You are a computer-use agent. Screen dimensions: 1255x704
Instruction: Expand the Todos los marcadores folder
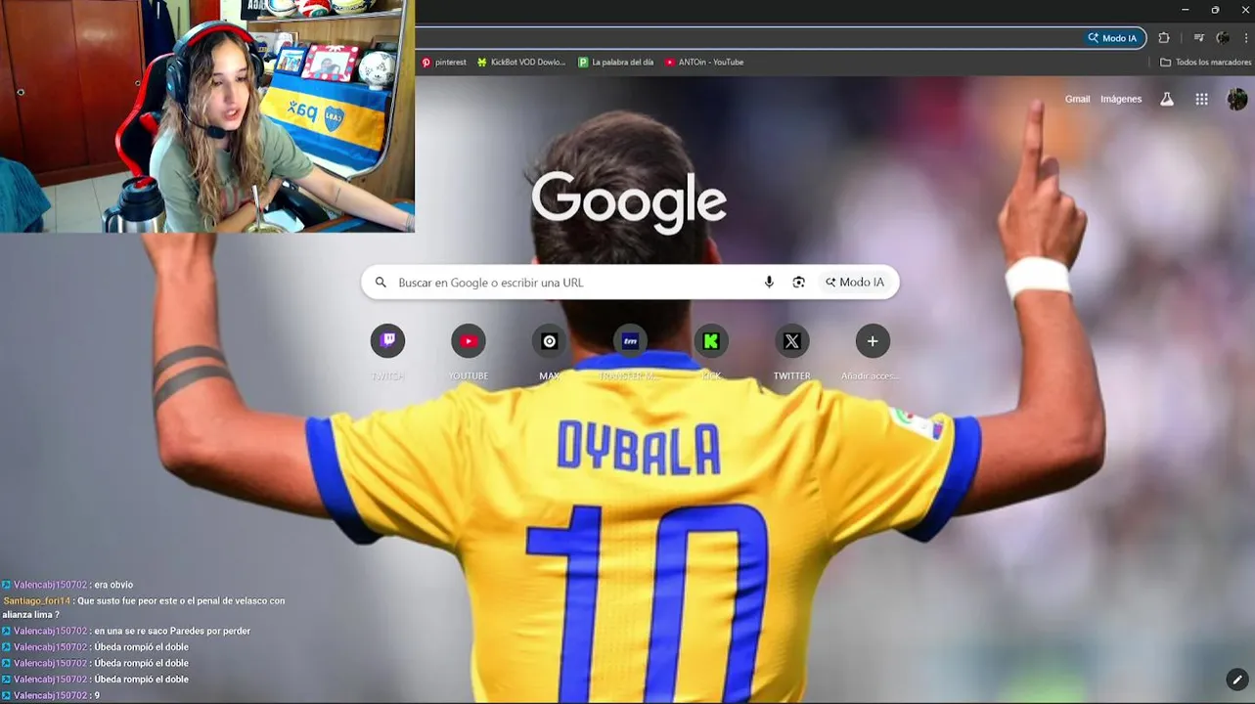pyautogui.click(x=1205, y=62)
